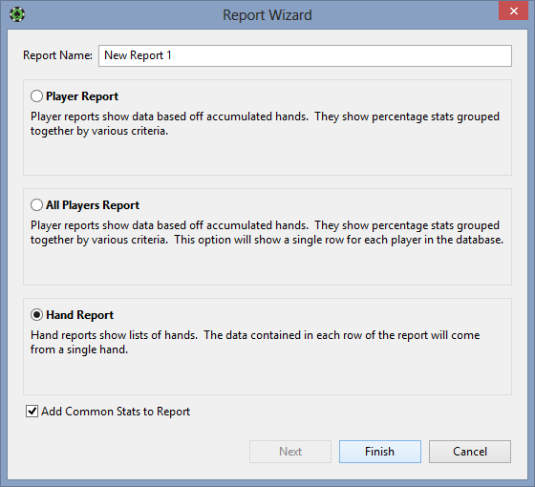Select the Player Report radio button

(36, 96)
